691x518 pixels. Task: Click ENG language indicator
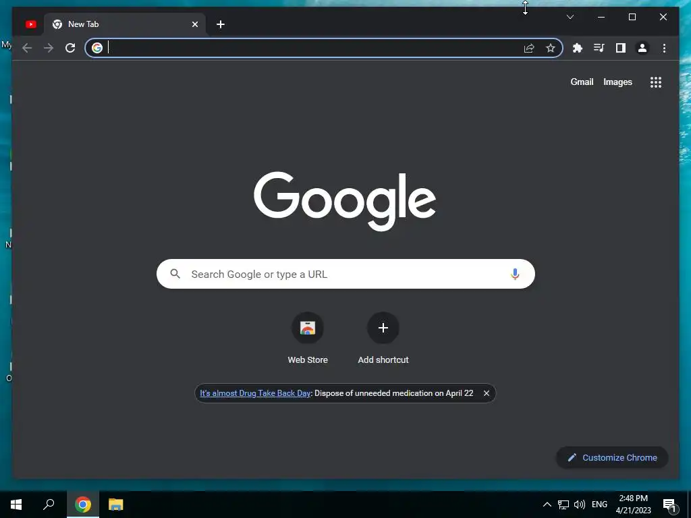tap(599, 505)
